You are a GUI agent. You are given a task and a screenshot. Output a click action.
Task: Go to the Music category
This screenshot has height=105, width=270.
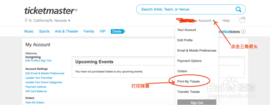click(29, 31)
